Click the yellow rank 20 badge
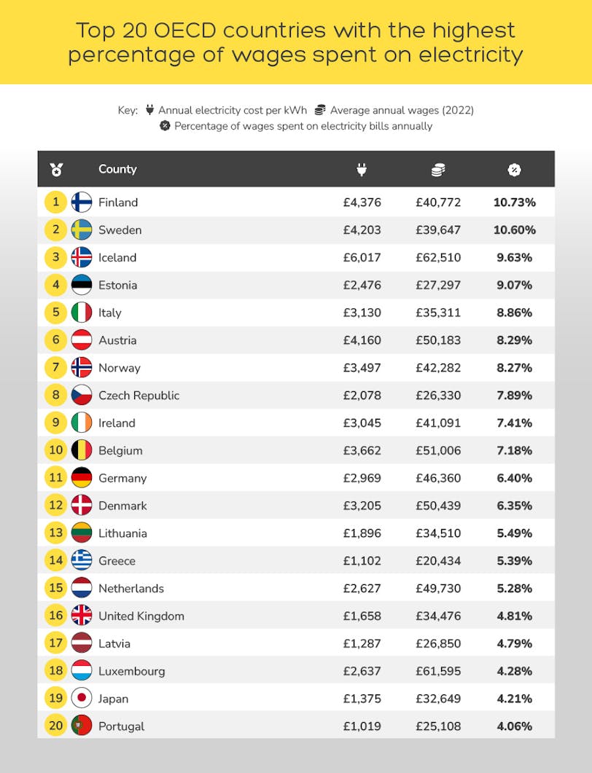The height and width of the screenshot is (773, 592). pyautogui.click(x=56, y=726)
